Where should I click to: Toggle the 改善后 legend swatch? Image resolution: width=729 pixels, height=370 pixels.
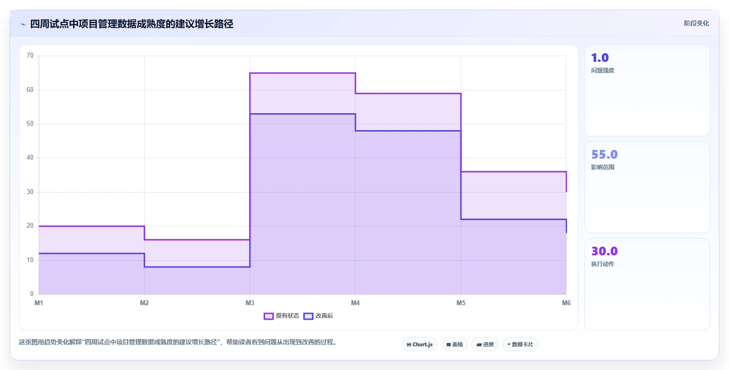click(x=308, y=316)
